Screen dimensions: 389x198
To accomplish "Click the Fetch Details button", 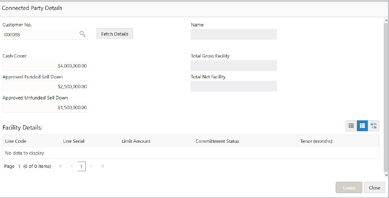I will coord(115,34).
